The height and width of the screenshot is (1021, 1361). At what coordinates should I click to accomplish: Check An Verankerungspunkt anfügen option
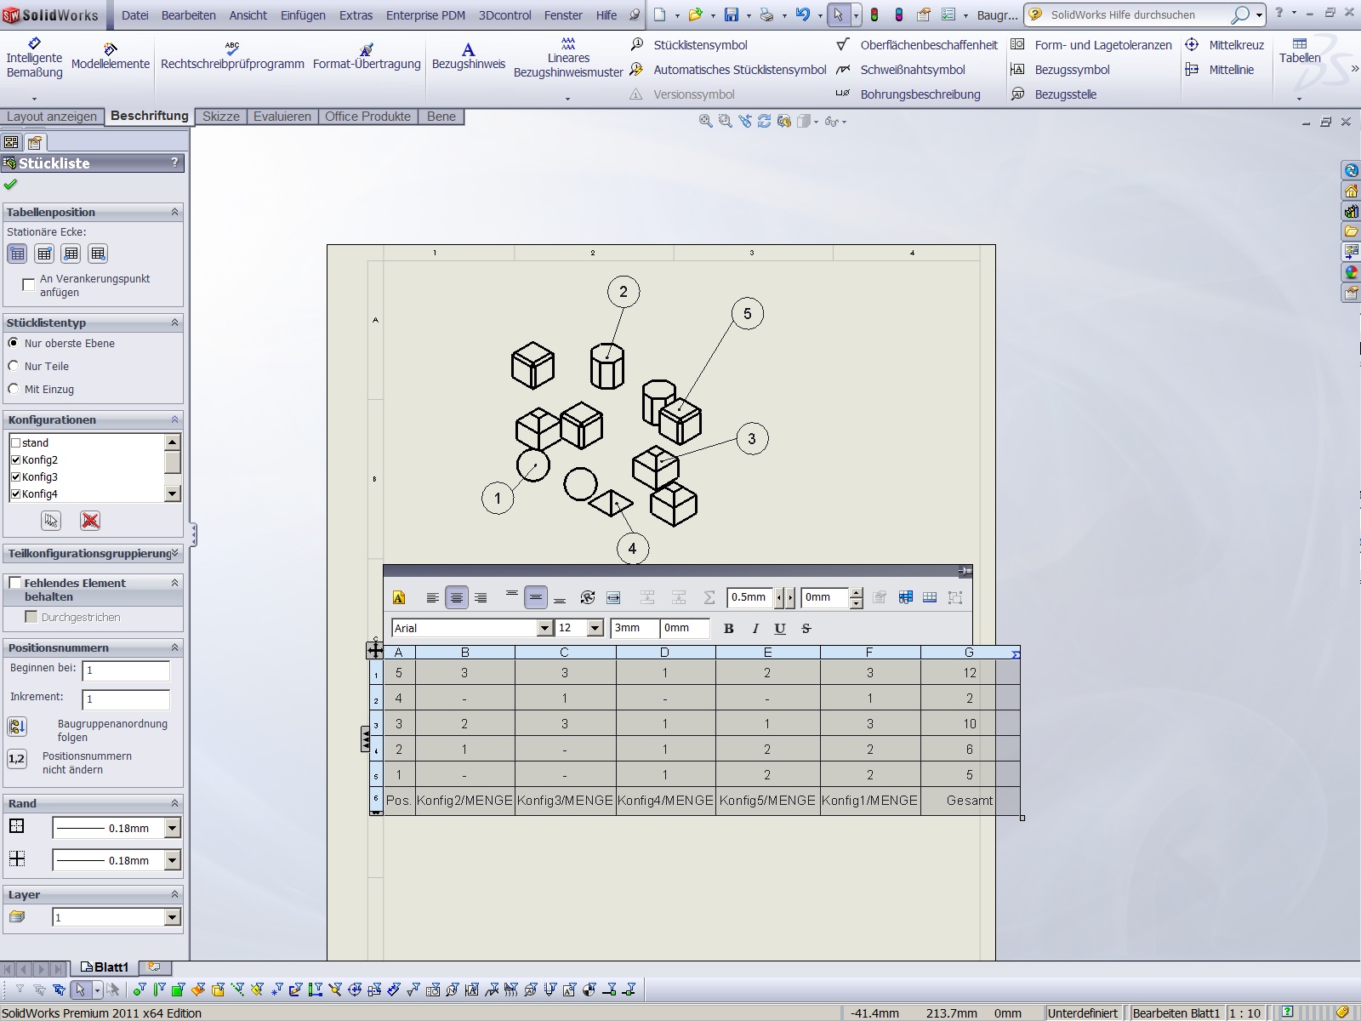pyautogui.click(x=29, y=284)
